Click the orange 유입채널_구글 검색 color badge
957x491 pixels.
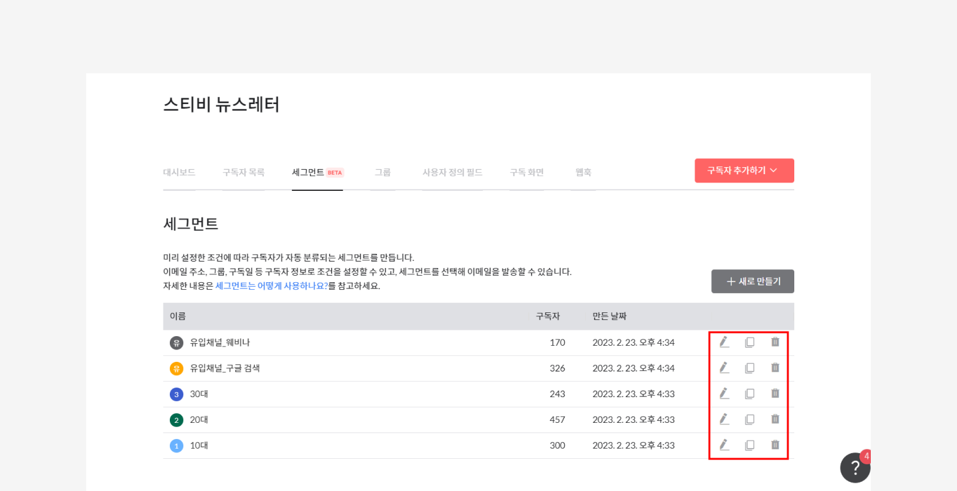(176, 368)
